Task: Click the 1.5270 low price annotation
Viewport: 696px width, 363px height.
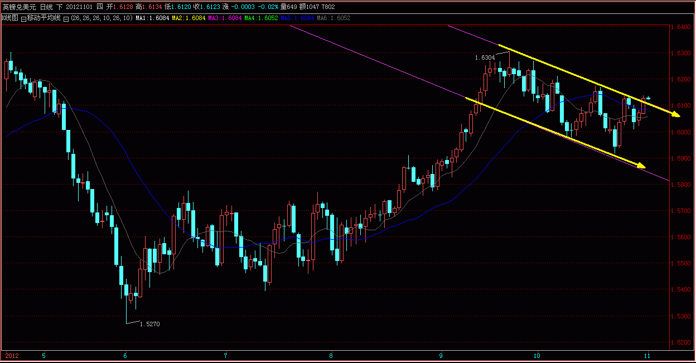Action: point(149,324)
